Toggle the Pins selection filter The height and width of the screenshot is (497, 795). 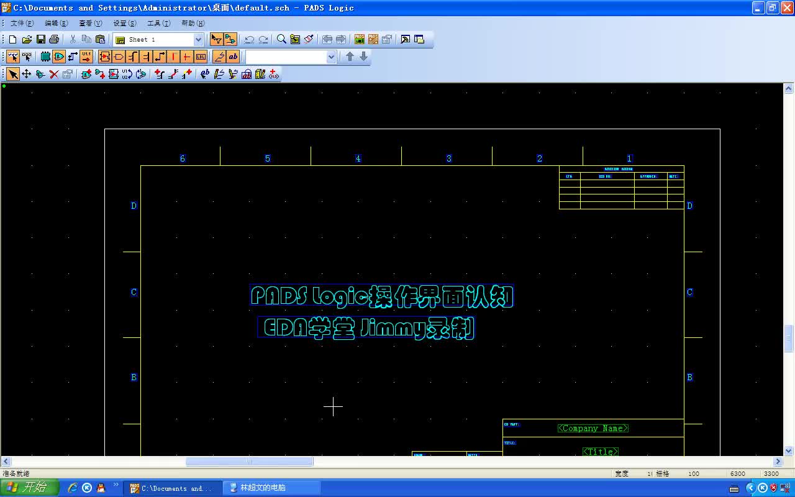pos(86,57)
